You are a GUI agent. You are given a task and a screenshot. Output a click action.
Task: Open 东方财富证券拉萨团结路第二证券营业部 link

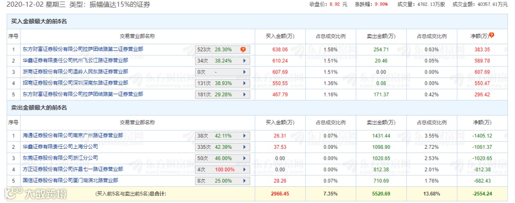83,49
